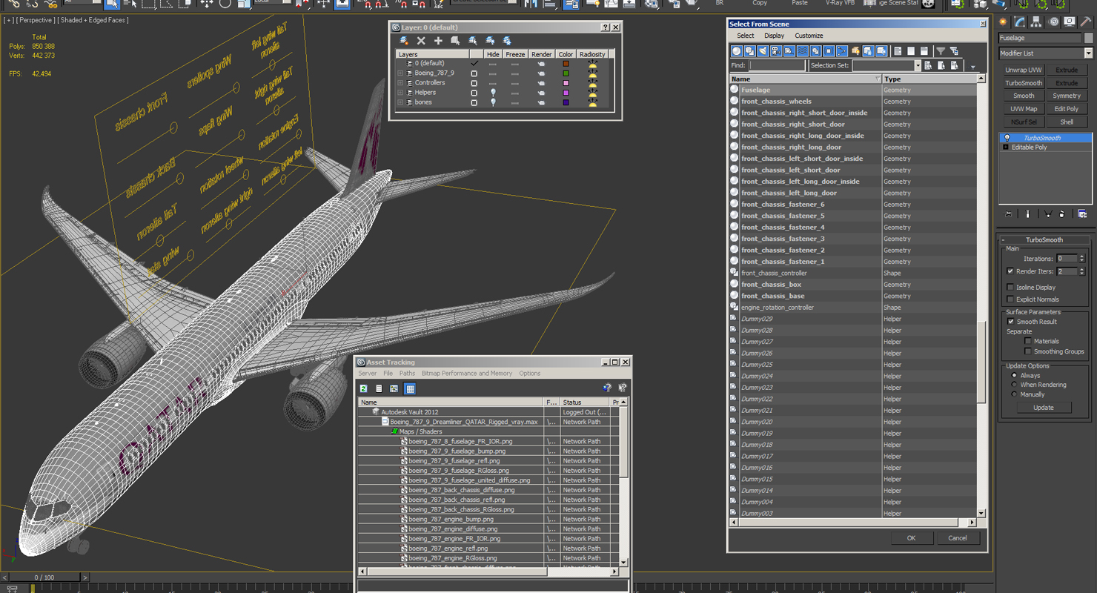Open the Utilities hammer tab in command panel
Viewport: 1097px width, 593px height.
[x=1086, y=22]
